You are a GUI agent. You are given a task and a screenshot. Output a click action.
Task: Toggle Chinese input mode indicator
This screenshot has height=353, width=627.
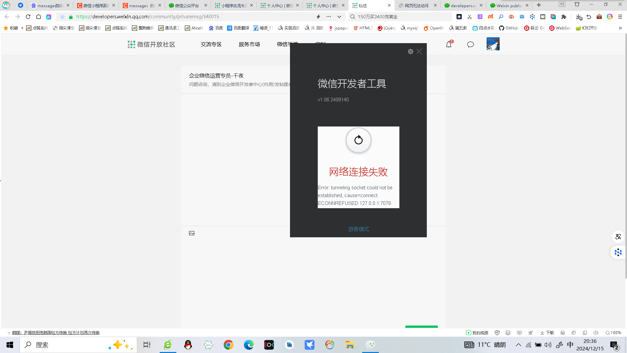point(570,345)
